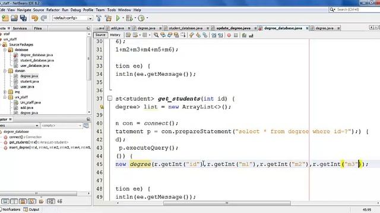Click the History view button

pyautogui.click(x=115, y=35)
